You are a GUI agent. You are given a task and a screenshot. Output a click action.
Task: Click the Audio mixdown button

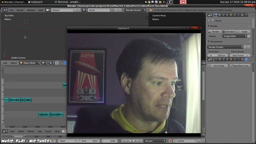point(243,32)
